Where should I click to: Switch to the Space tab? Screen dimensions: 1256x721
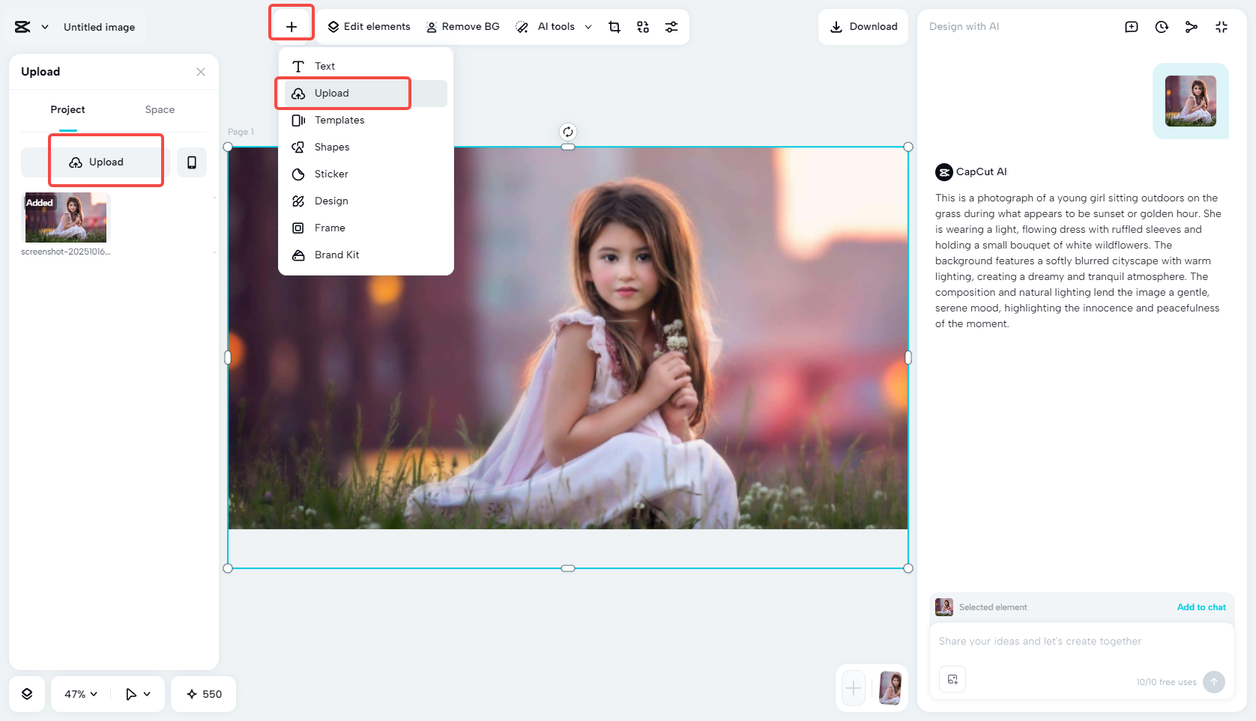[160, 109]
